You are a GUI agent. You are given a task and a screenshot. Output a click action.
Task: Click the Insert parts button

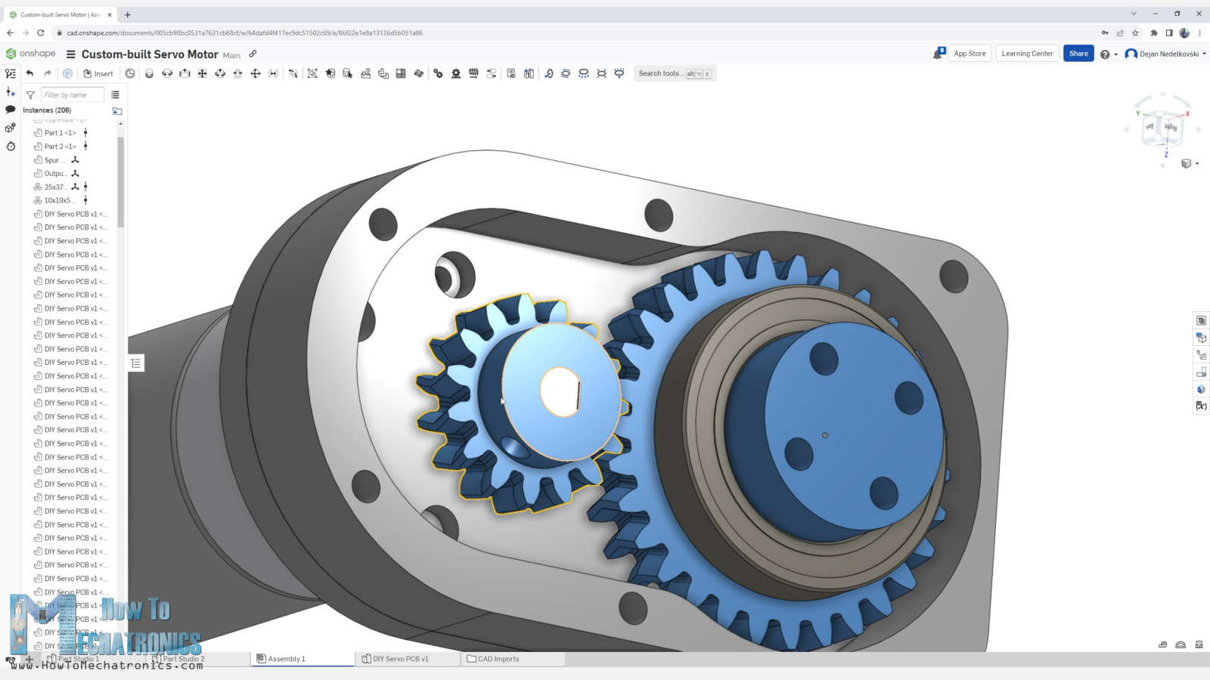click(98, 73)
